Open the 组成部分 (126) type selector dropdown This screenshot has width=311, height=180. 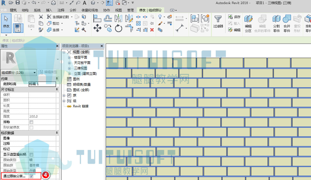(x=19, y=72)
